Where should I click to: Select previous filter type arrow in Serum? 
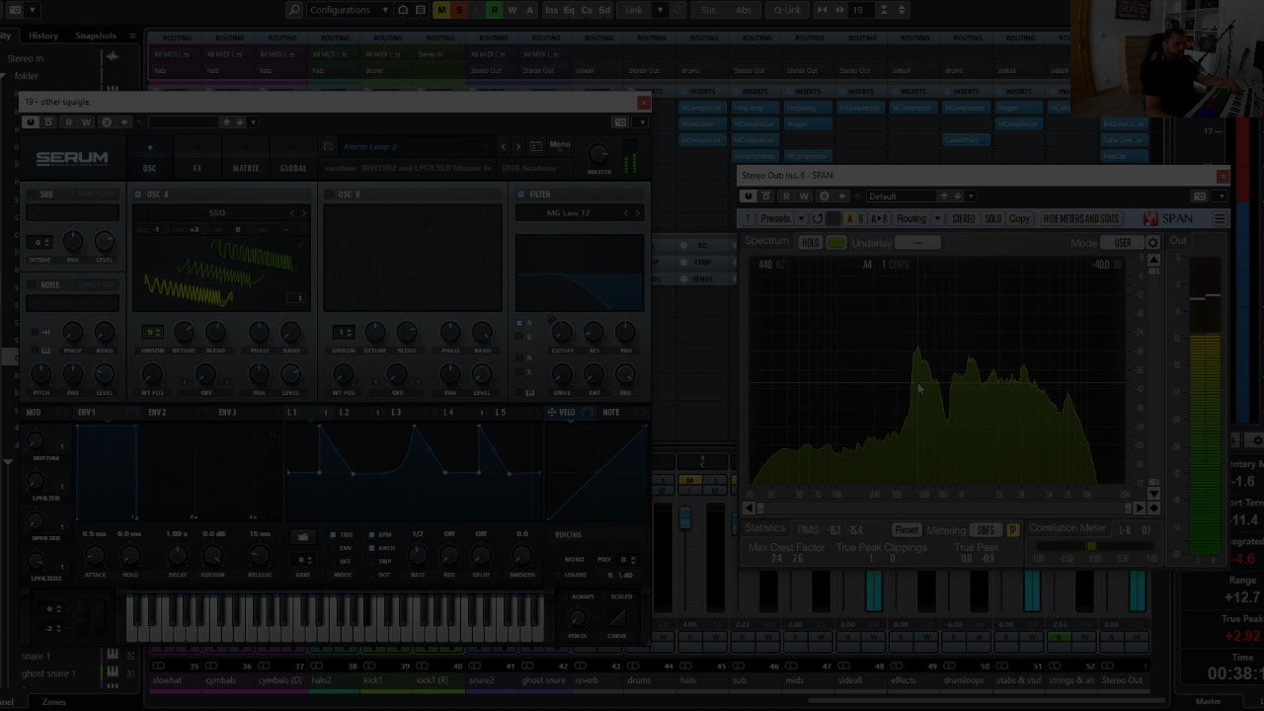point(626,213)
